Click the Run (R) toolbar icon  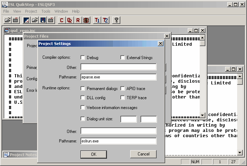coord(78,20)
